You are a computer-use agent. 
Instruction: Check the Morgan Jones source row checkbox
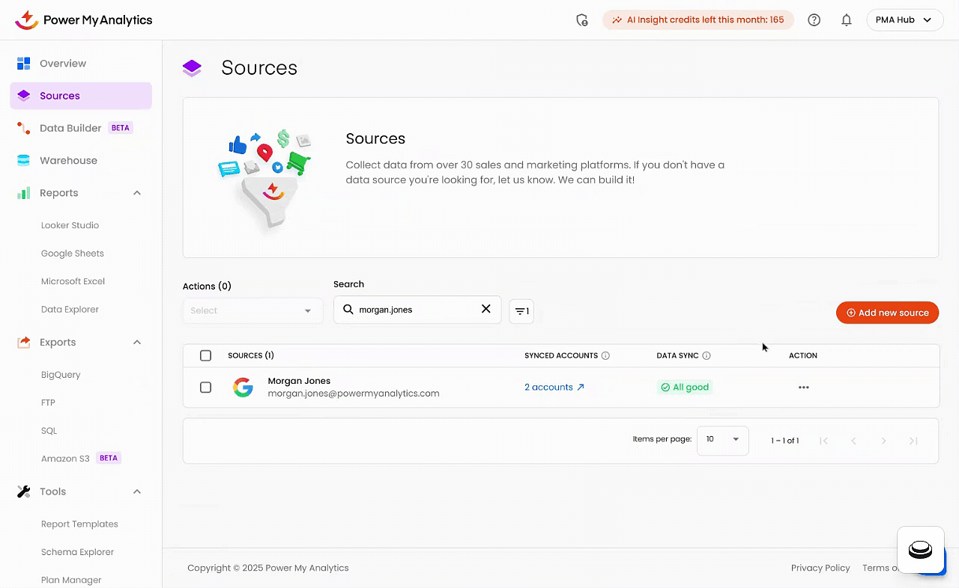click(x=206, y=388)
